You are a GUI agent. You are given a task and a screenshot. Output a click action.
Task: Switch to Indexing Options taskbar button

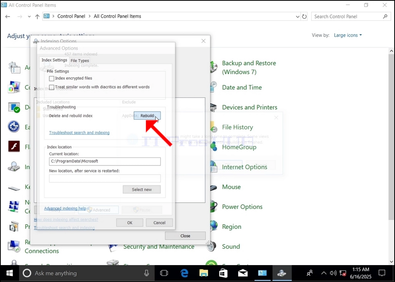[x=282, y=273]
